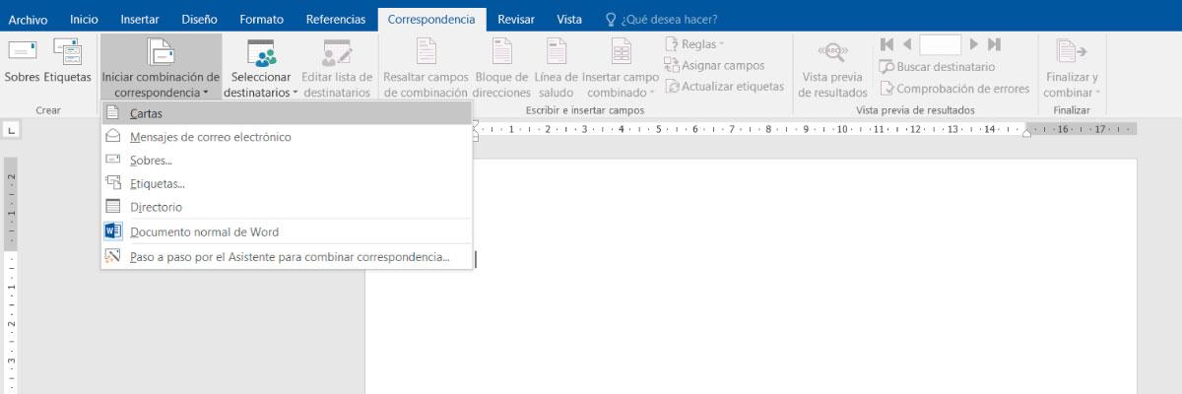The width and height of the screenshot is (1182, 394).
Task: Go to last record arrow
Action: pyautogui.click(x=994, y=44)
